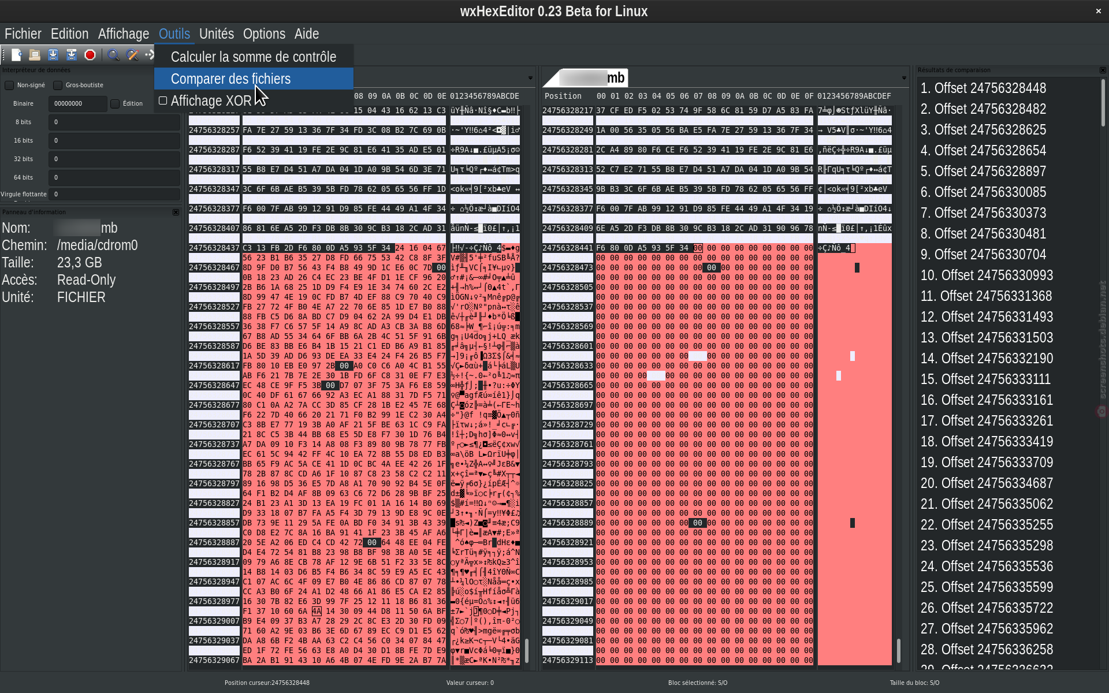Enable the Édition checkbox
This screenshot has height=693, width=1109.
click(x=115, y=104)
